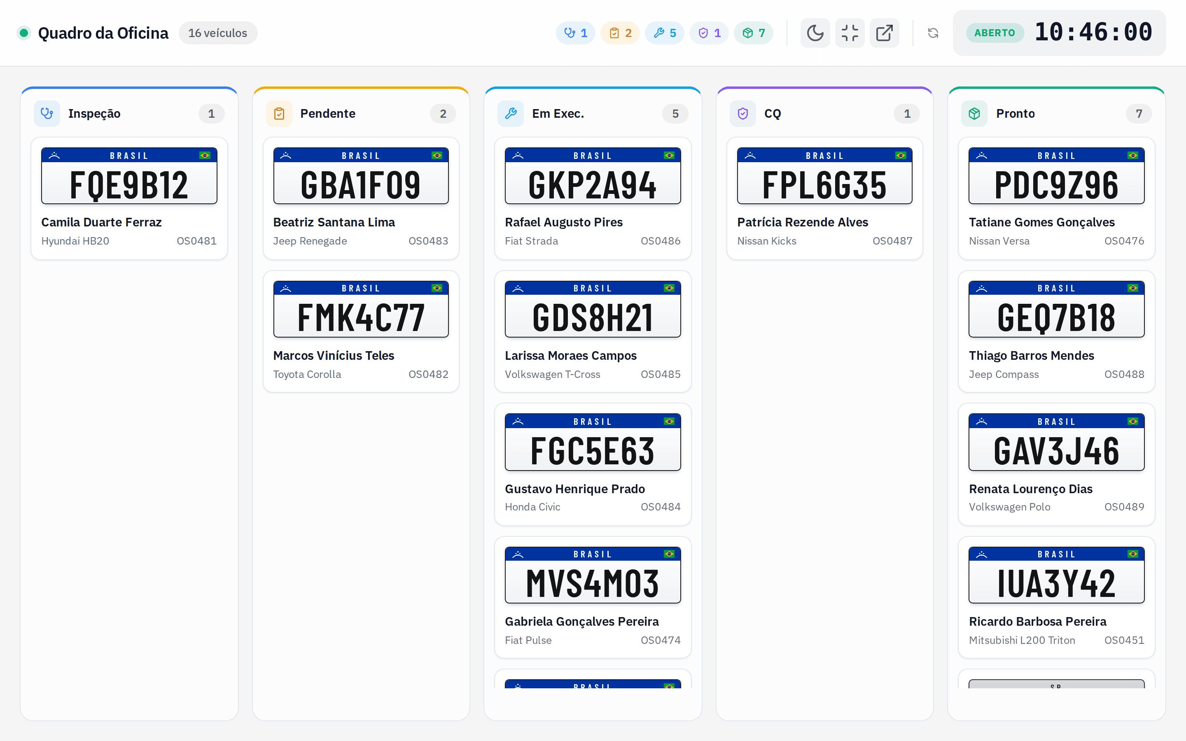Select the FPL6G35 license plate

tap(825, 175)
